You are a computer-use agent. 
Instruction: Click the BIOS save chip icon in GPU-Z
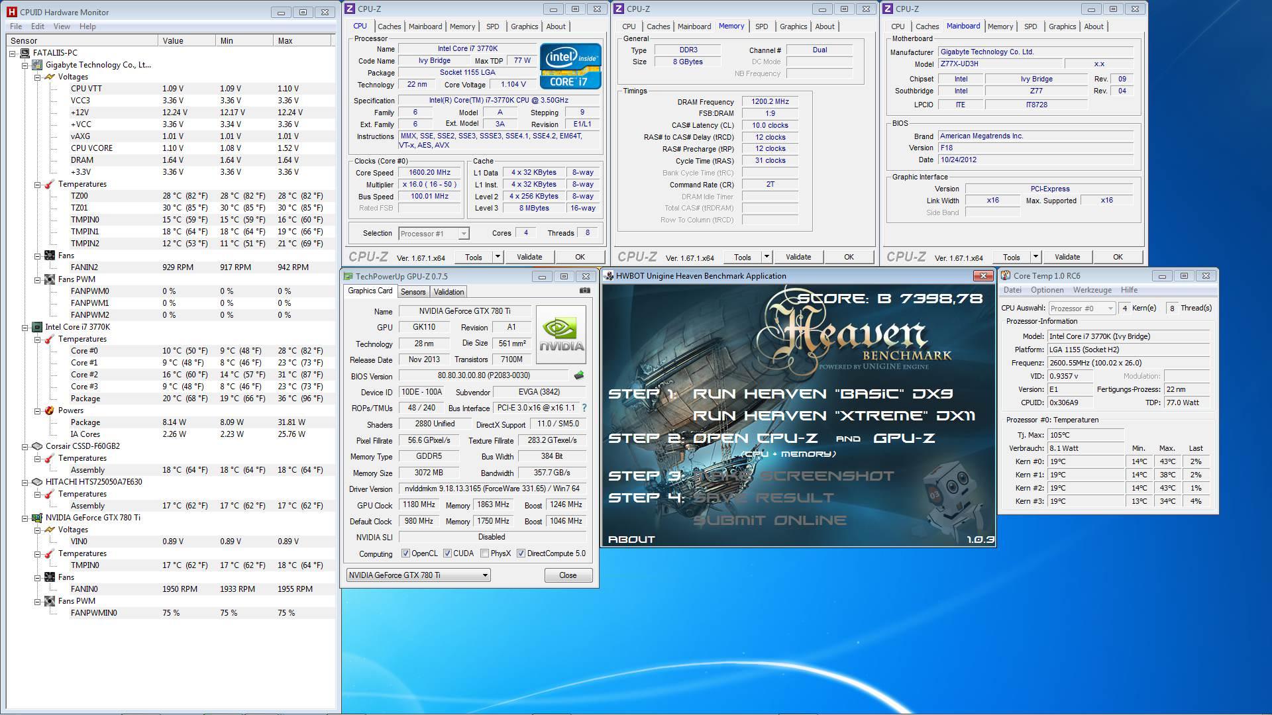579,375
